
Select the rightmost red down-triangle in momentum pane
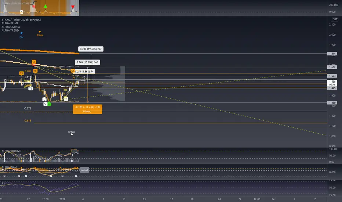point(73,7)
